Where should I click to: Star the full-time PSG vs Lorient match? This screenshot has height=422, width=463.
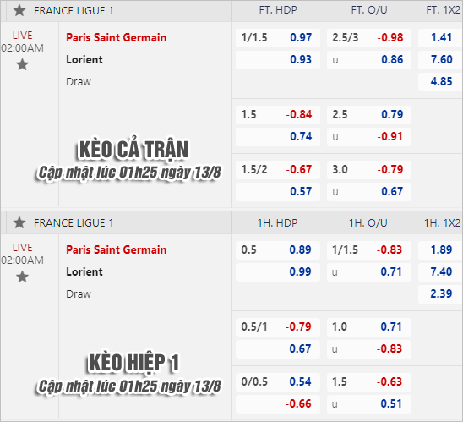pyautogui.click(x=22, y=64)
